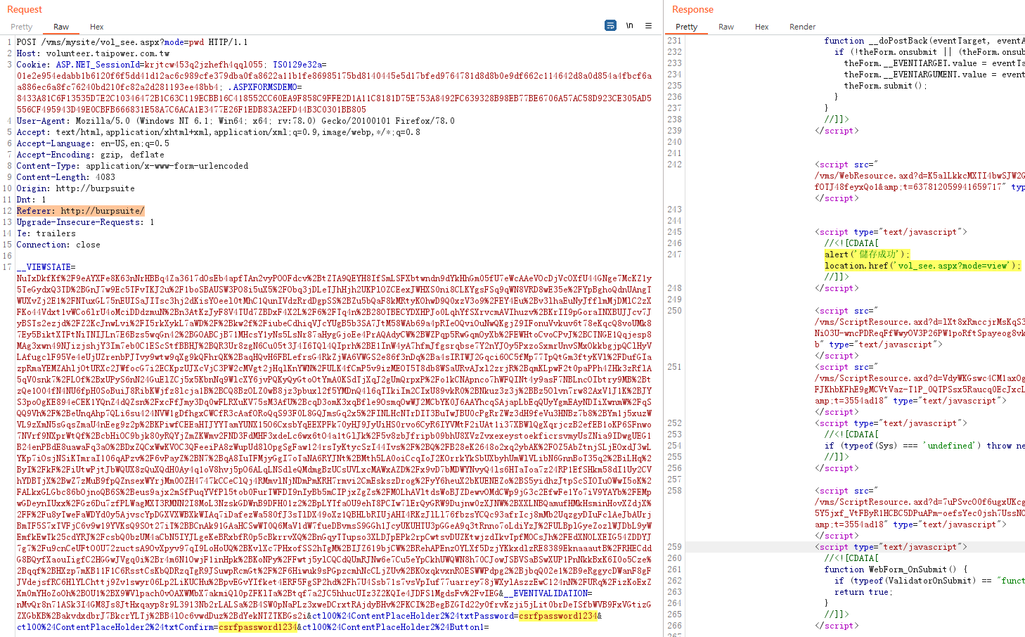The image size is (1025, 637).
Task: Click Response line number 250
Action: tap(674, 311)
